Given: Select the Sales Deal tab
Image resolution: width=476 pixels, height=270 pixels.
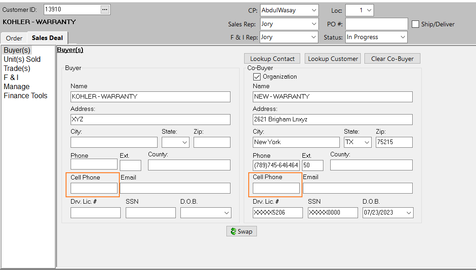Looking at the screenshot, I should 47,38.
